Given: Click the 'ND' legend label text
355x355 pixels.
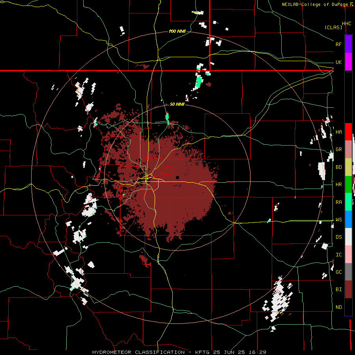Looking at the screenshot, I should (x=338, y=307).
